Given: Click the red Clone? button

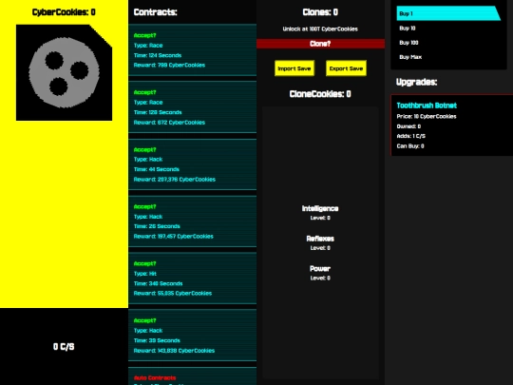Looking at the screenshot, I should (x=320, y=44).
